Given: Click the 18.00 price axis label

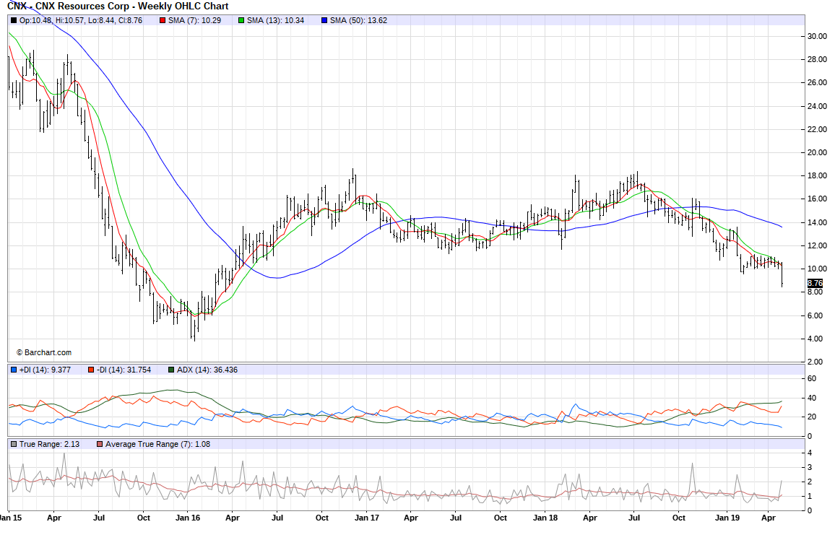Looking at the screenshot, I should click(x=817, y=176).
